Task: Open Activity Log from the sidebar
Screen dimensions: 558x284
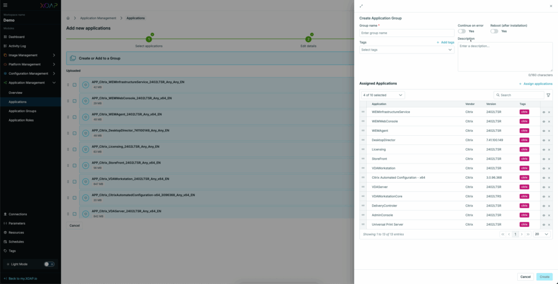Action: tap(17, 46)
